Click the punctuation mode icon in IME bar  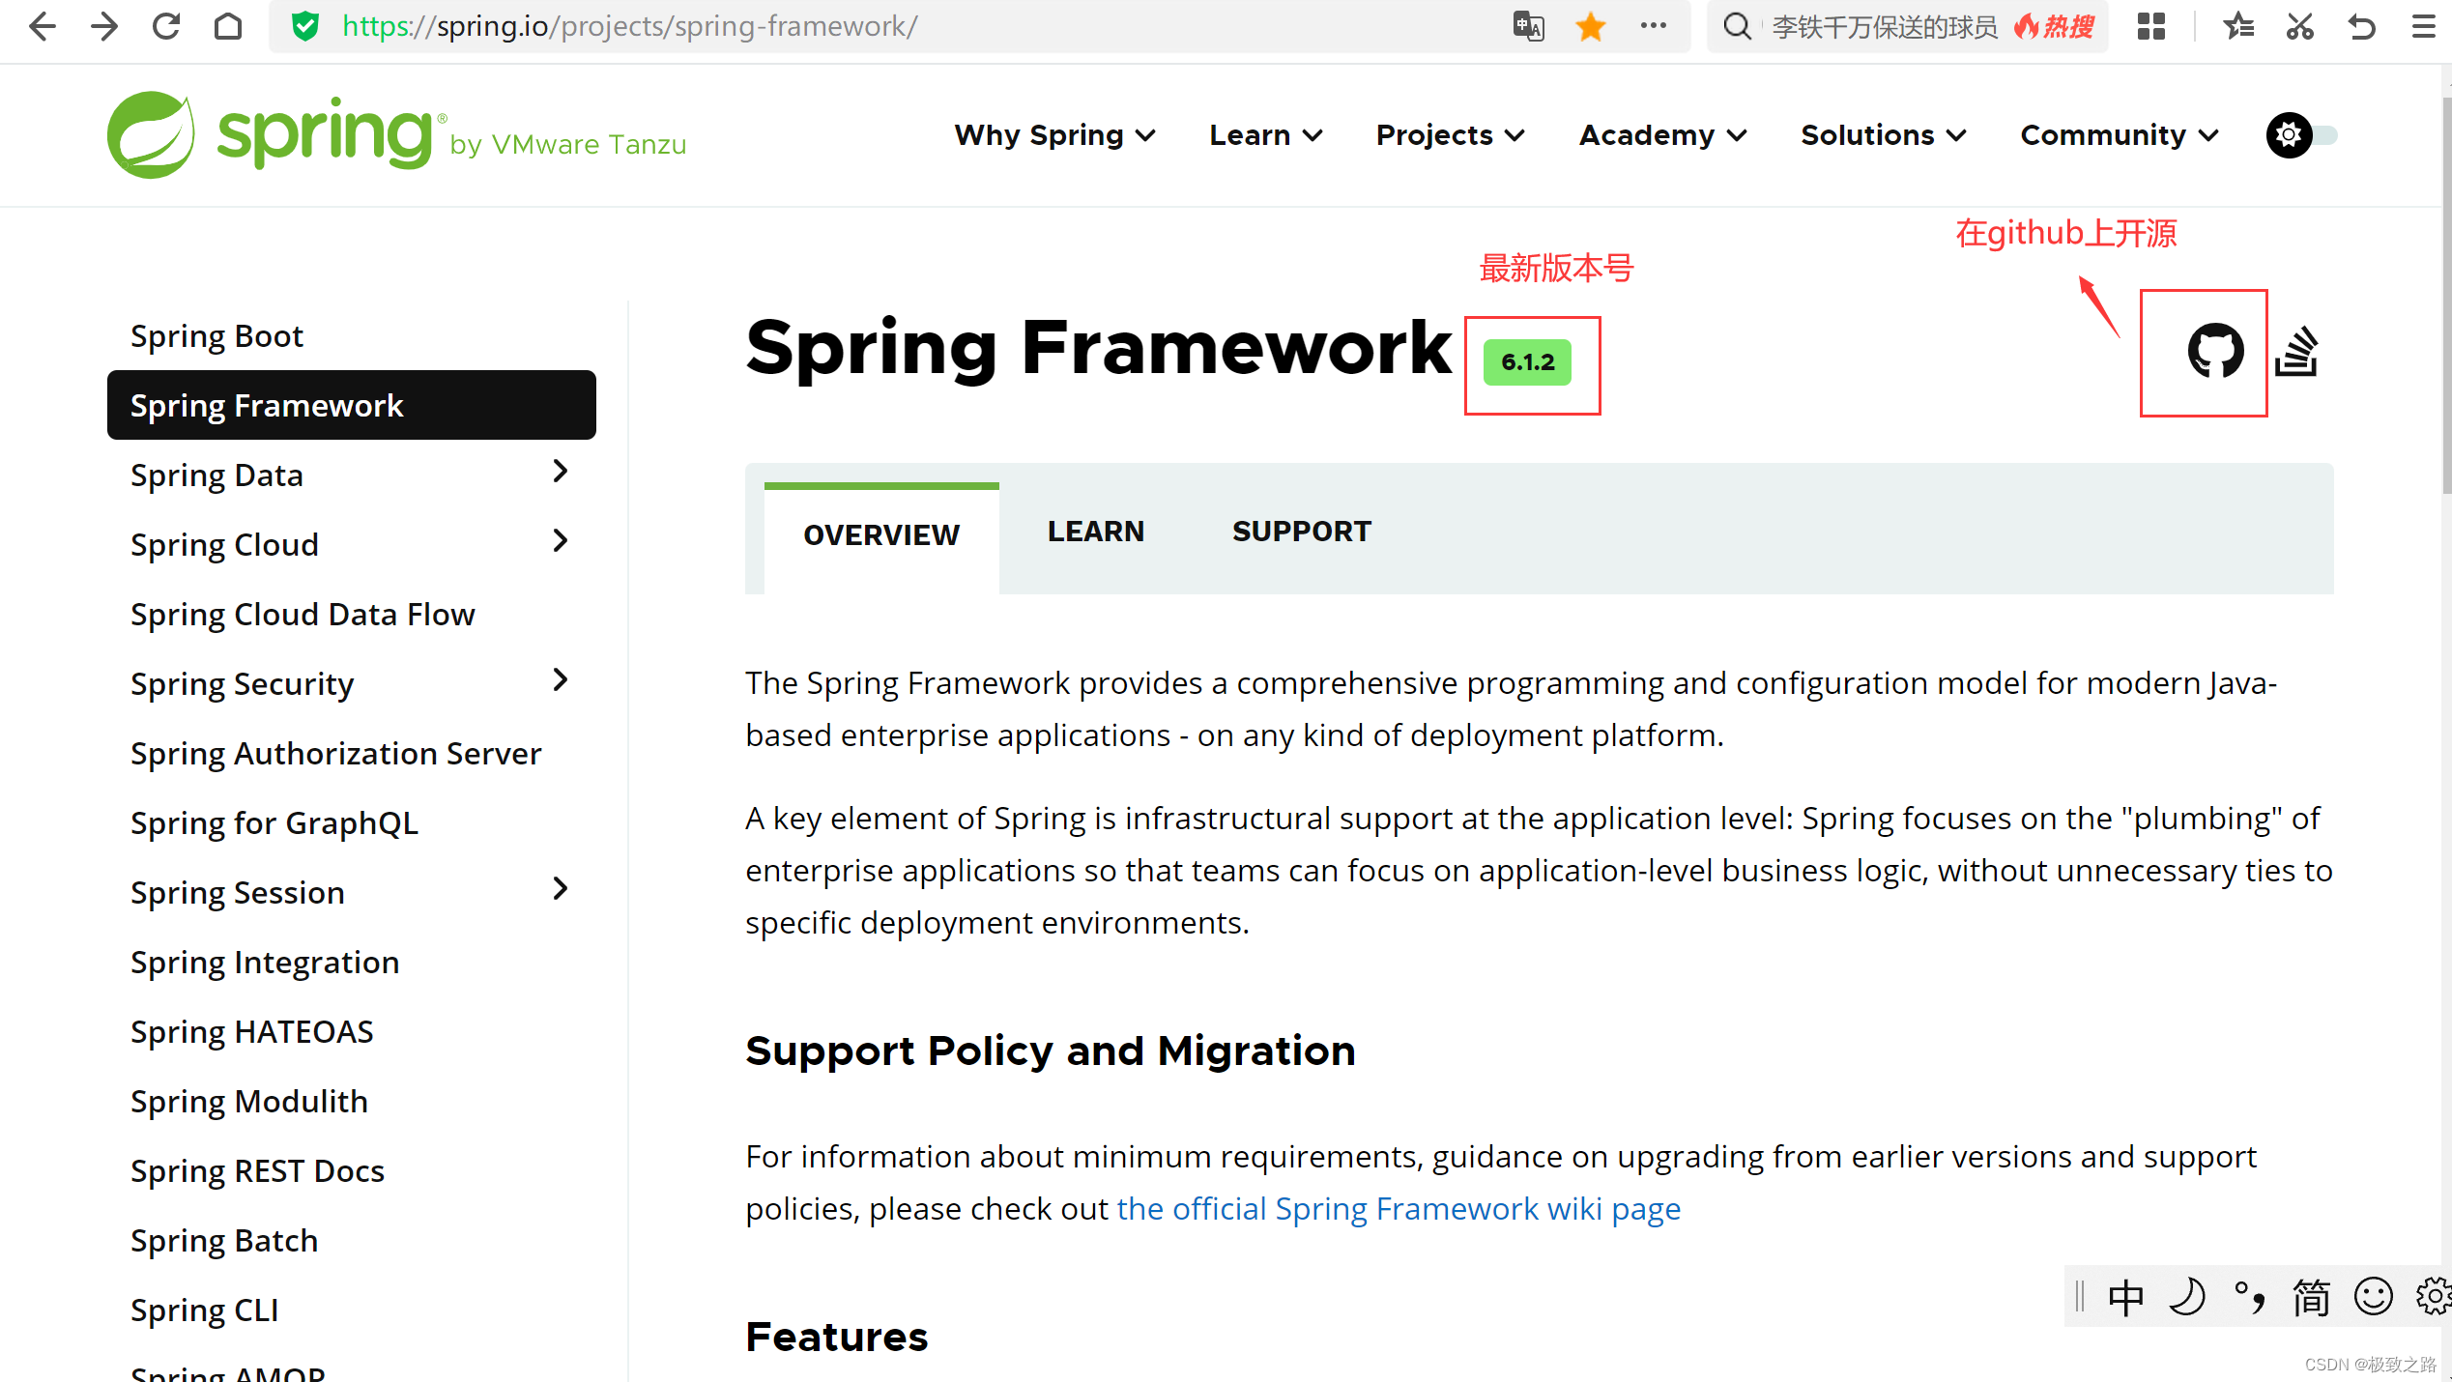pyautogui.click(x=2250, y=1297)
